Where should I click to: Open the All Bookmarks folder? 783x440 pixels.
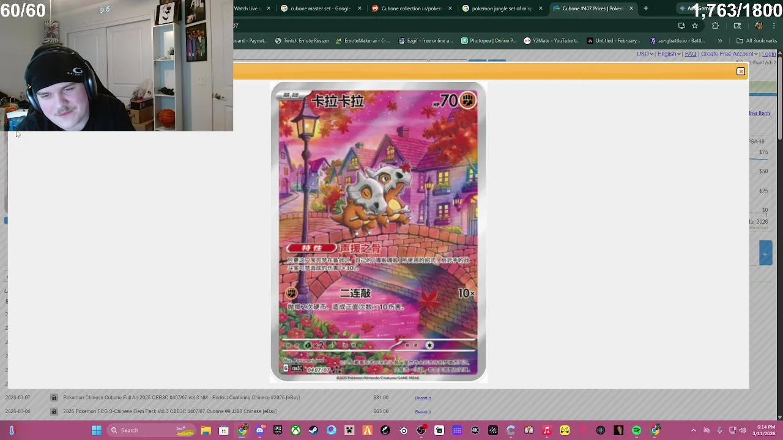pyautogui.click(x=757, y=41)
